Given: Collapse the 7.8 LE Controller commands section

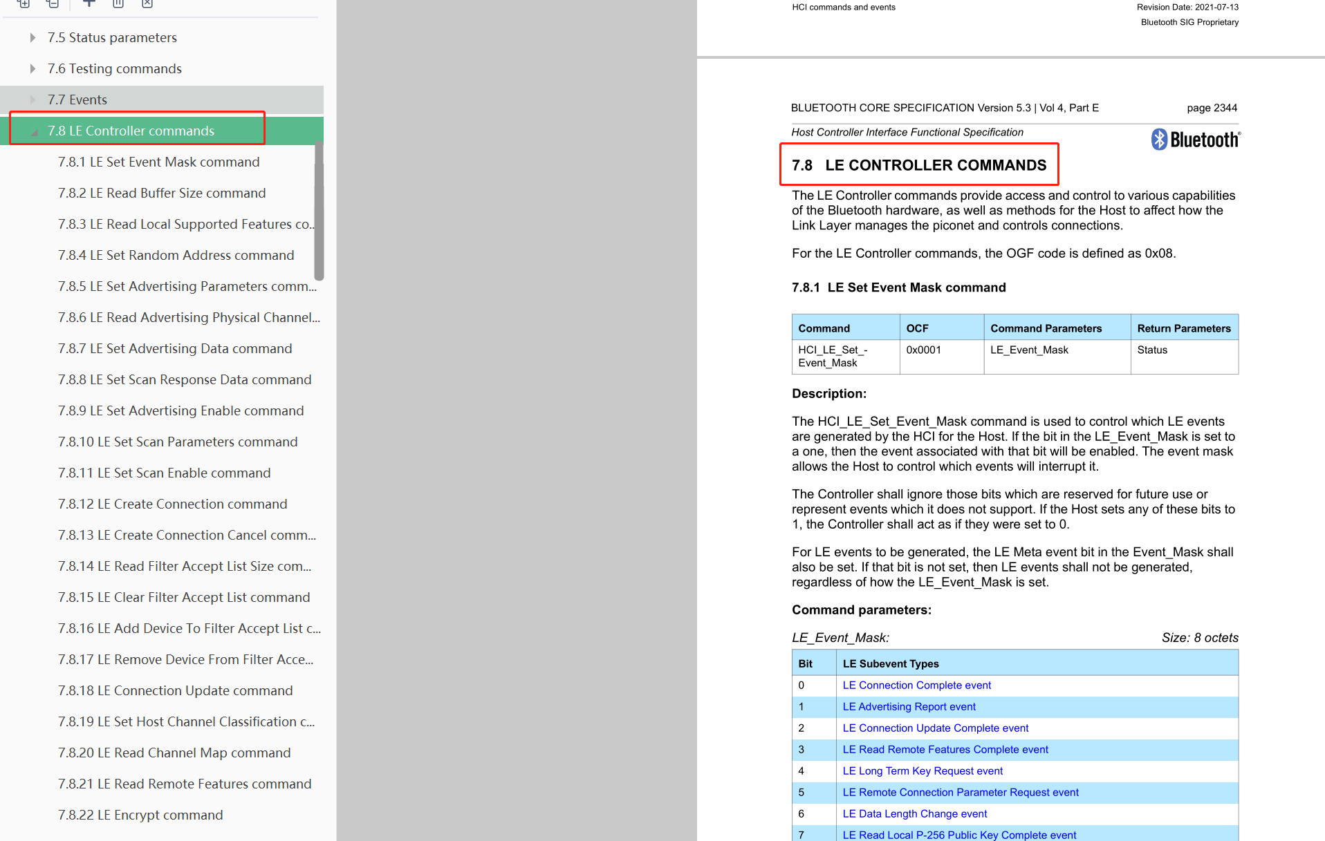Looking at the screenshot, I should [34, 132].
